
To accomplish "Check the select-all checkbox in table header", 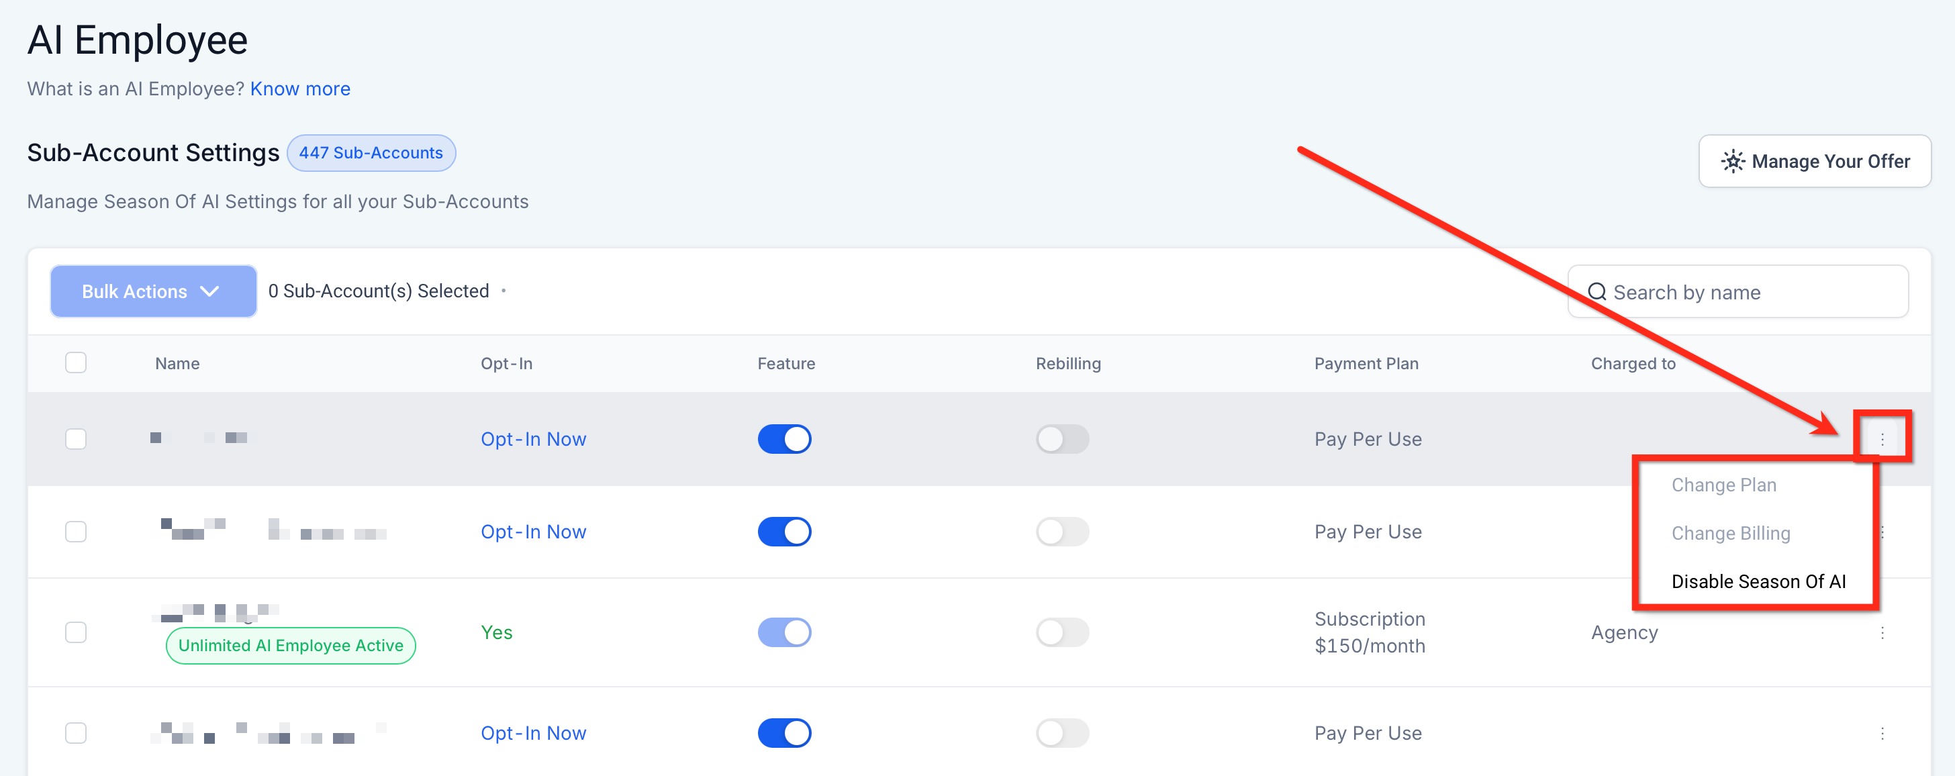I will click(x=76, y=362).
